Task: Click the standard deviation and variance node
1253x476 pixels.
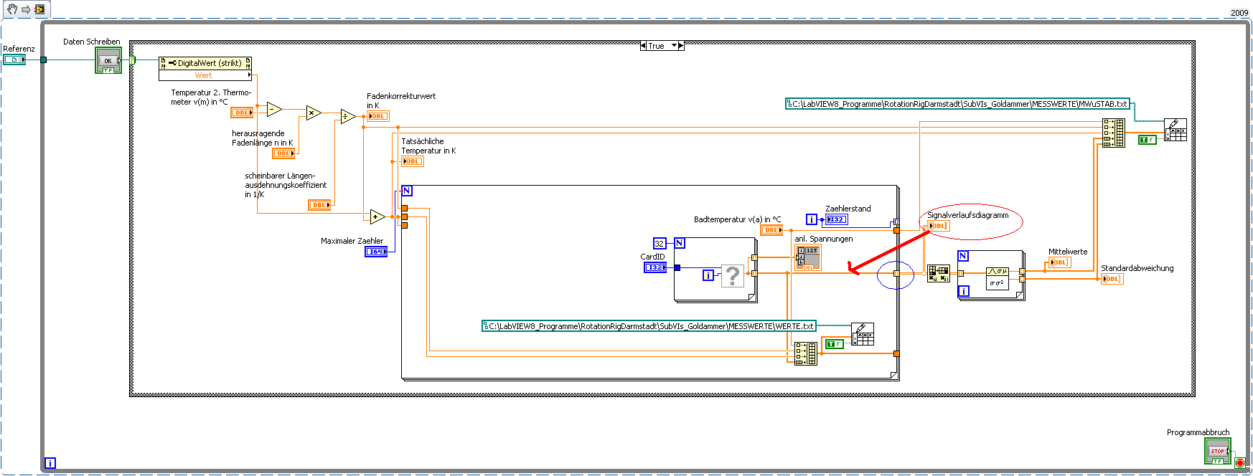Action: click(998, 277)
